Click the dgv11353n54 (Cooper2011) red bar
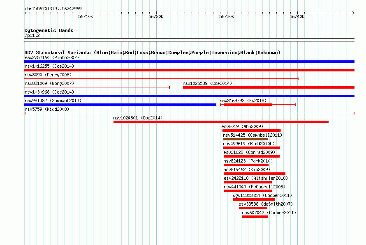Image resolution: width=366 pixels, height=245 pixels. [x=254, y=199]
